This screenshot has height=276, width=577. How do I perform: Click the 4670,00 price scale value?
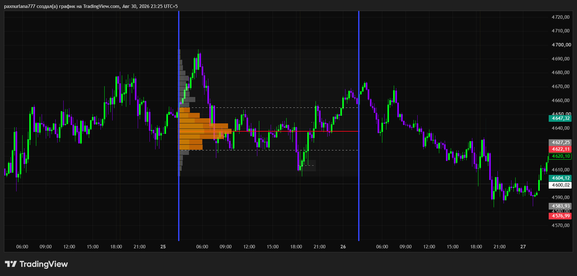coord(560,86)
